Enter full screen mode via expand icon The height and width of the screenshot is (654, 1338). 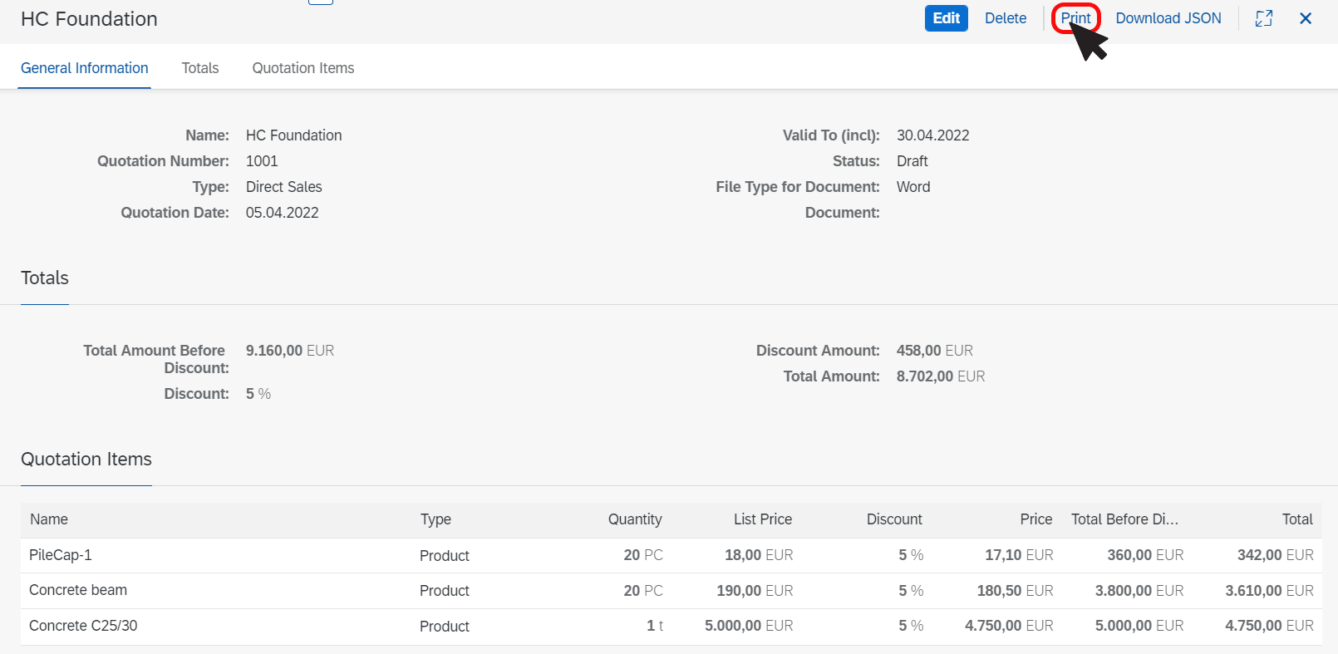tap(1264, 18)
